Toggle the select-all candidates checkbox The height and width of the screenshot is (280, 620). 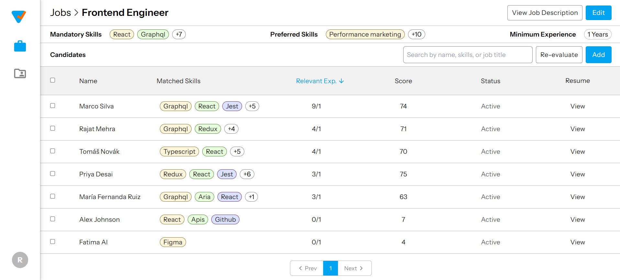pyautogui.click(x=53, y=80)
